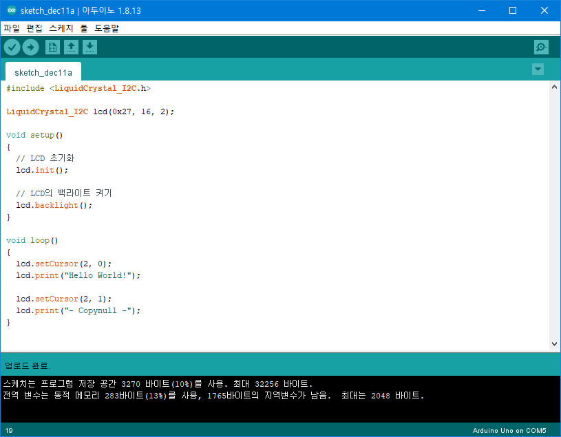Expand the tab options dropdown arrow
561x437 pixels.
click(538, 69)
